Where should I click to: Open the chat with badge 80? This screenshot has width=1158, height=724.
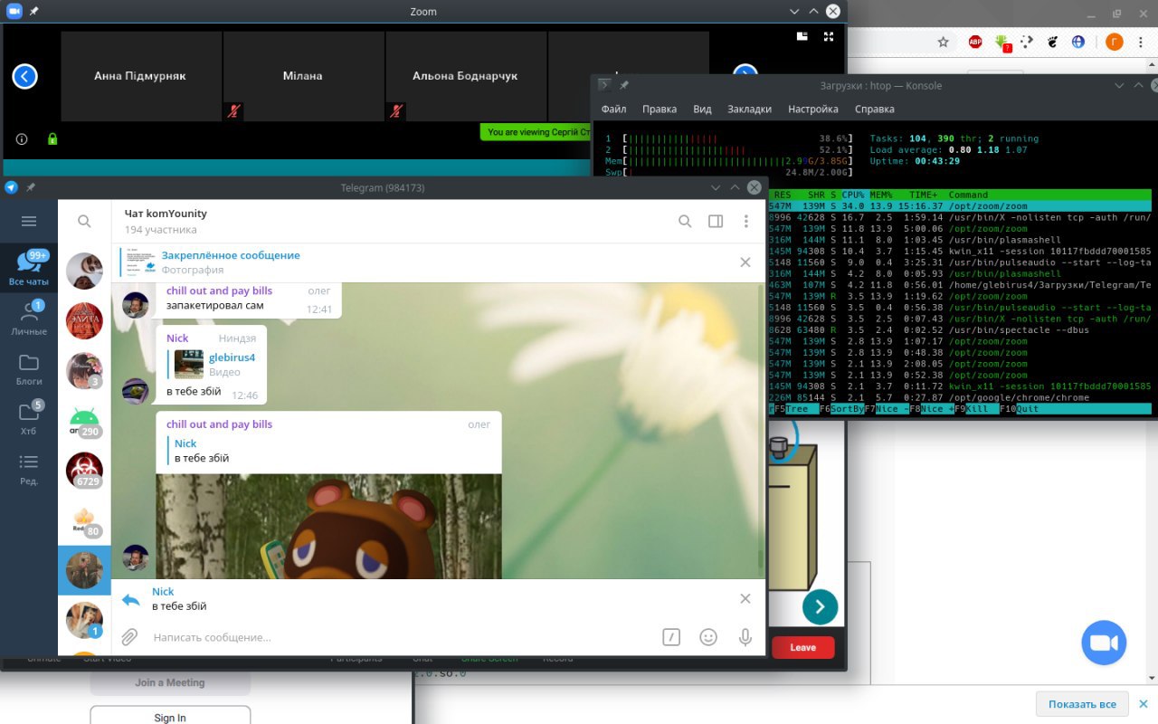tap(84, 519)
